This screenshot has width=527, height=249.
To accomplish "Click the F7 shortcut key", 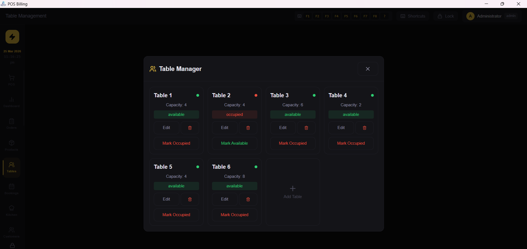I will 365,16.
